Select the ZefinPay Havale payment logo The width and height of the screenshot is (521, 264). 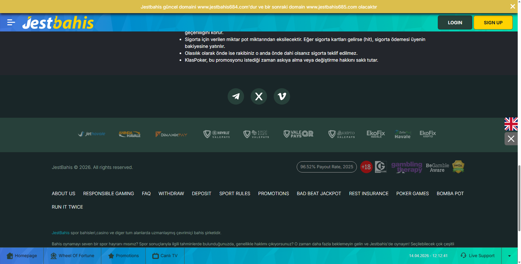click(x=403, y=134)
